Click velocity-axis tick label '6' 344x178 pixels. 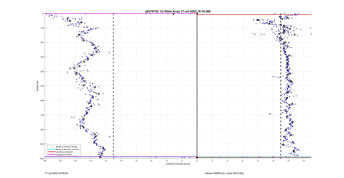(x=243, y=161)
